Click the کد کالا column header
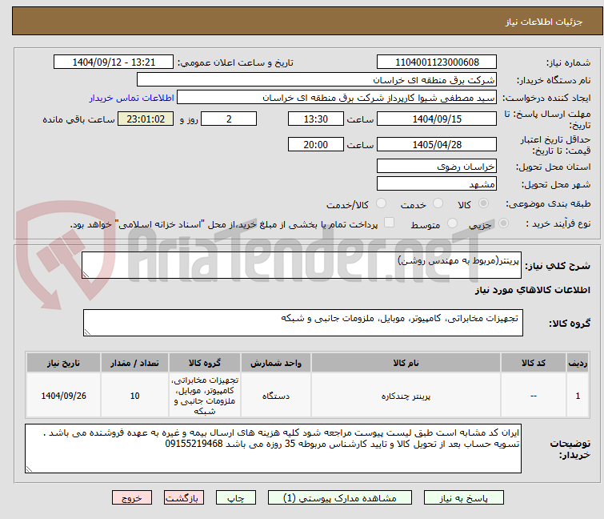604x519 pixels. [534, 363]
